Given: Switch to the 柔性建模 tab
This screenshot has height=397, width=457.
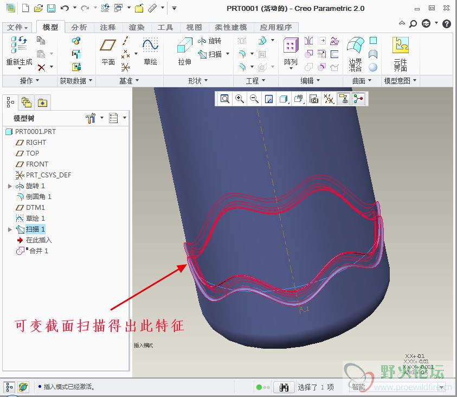Looking at the screenshot, I should point(231,28).
